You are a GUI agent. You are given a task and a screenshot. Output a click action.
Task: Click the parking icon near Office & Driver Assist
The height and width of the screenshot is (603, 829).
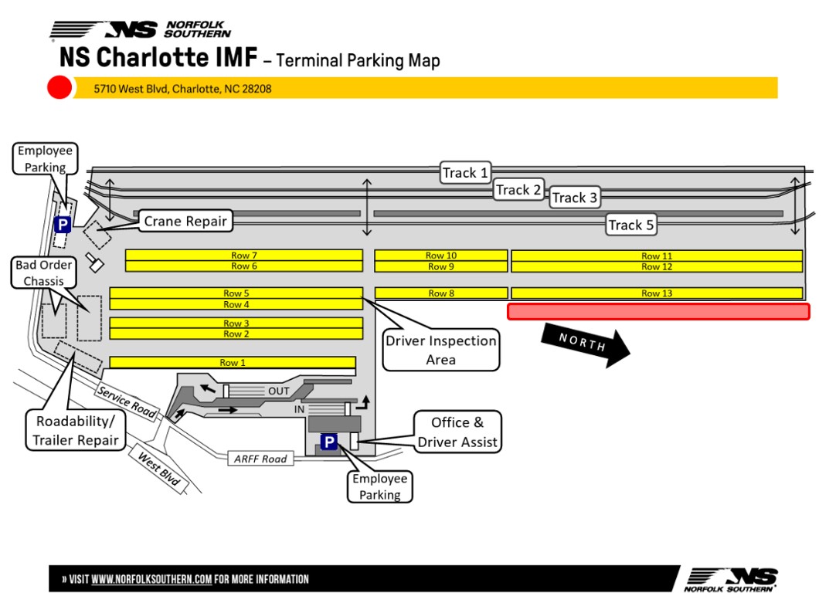pos(329,442)
